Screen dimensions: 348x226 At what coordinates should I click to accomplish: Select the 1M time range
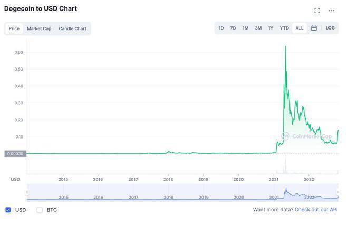click(245, 28)
